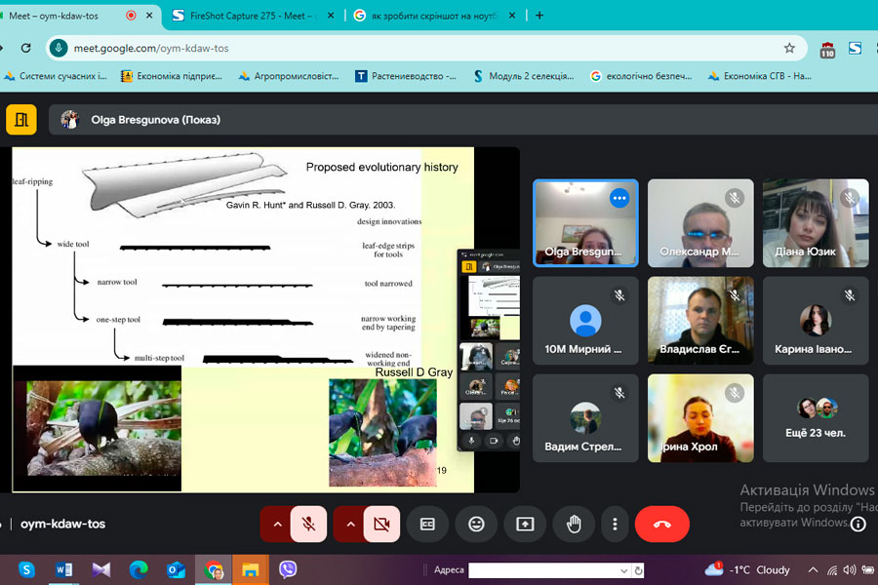
Task: Unmute the microphone in the call bar
Action: (308, 525)
